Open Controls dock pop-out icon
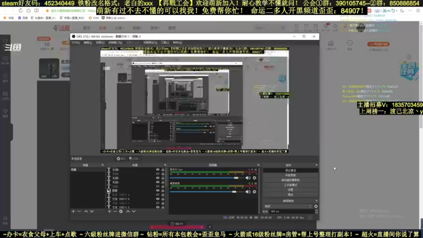 [x=316, y=165]
